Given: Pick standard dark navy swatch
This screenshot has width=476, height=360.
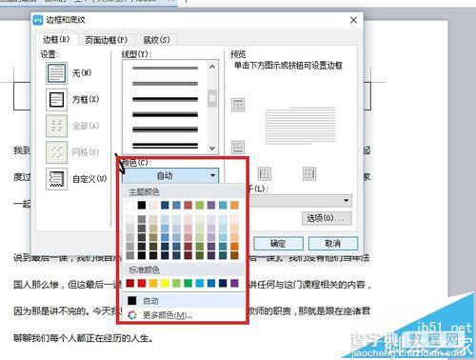Looking at the screenshot, I should point(223,283).
